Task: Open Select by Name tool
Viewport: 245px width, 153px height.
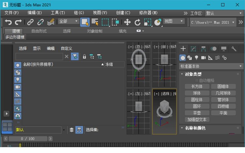Action: (x=95, y=22)
